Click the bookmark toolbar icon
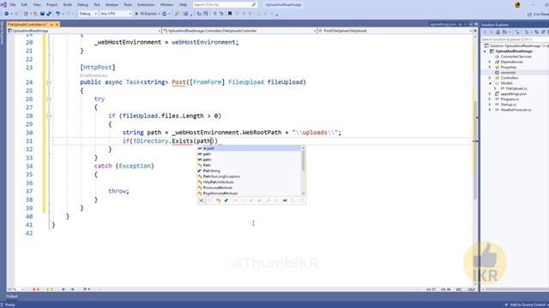 230,14
